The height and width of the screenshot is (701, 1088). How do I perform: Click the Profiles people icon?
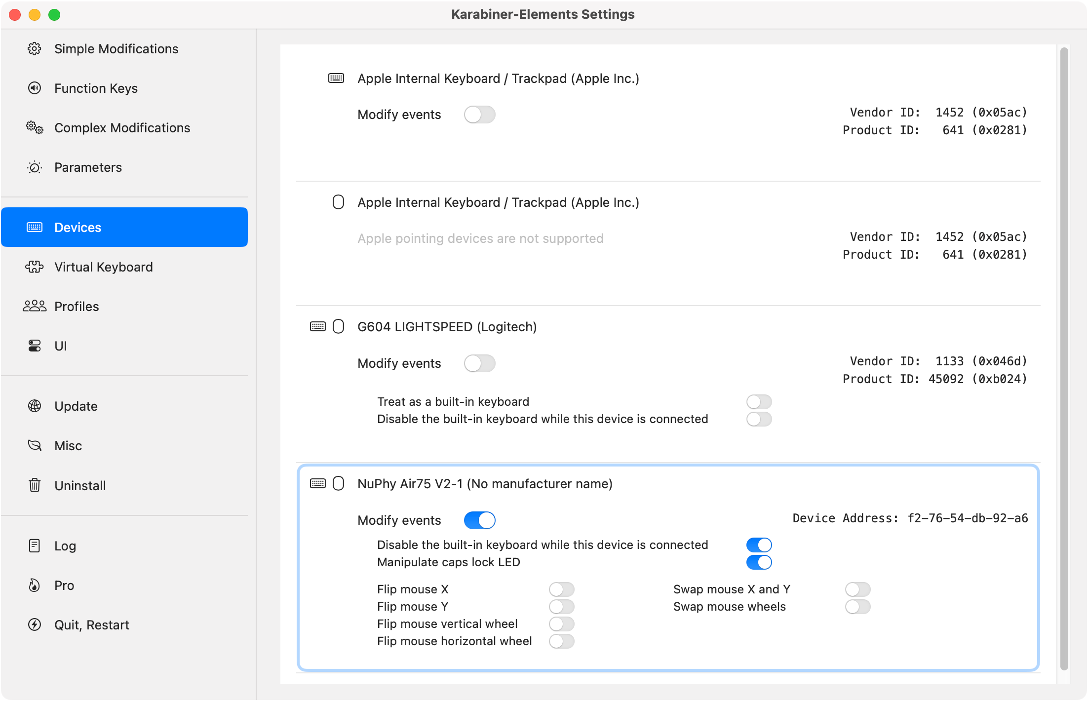point(34,307)
